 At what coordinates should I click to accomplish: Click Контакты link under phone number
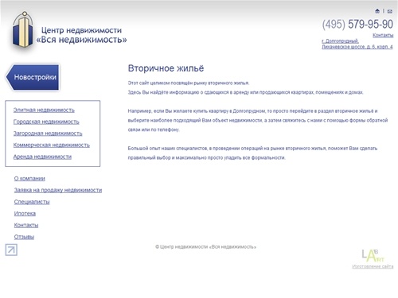(x=383, y=35)
